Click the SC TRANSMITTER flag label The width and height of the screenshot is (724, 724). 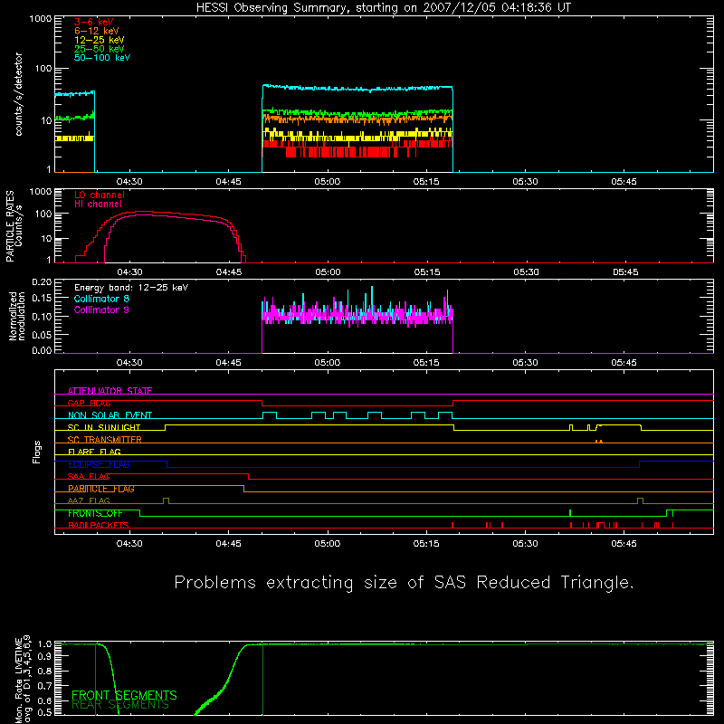[105, 440]
